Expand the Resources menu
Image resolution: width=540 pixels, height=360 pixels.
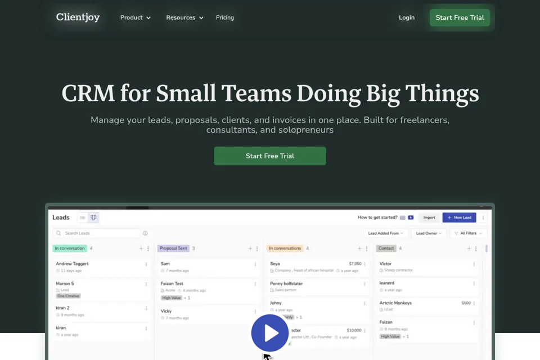click(x=184, y=17)
